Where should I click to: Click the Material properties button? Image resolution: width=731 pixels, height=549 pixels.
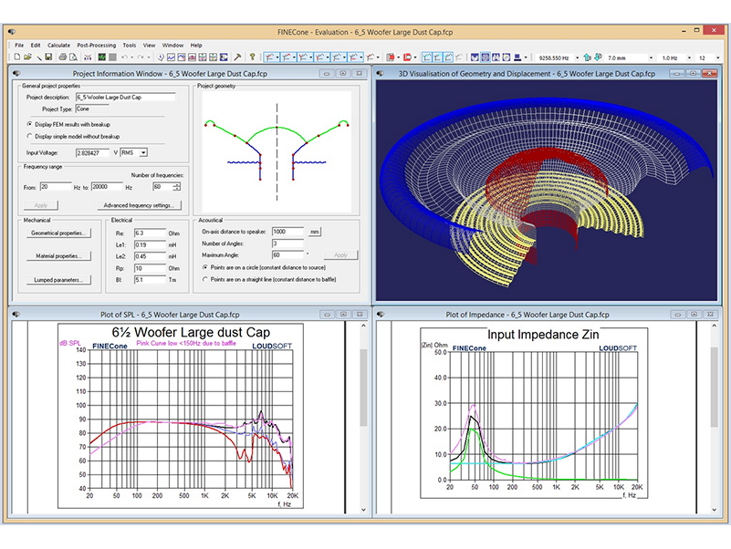tap(57, 256)
